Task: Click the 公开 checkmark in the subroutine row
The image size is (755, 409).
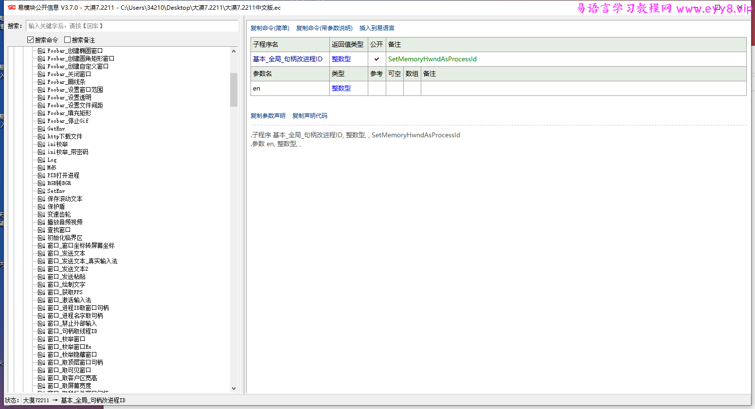Action: (377, 59)
